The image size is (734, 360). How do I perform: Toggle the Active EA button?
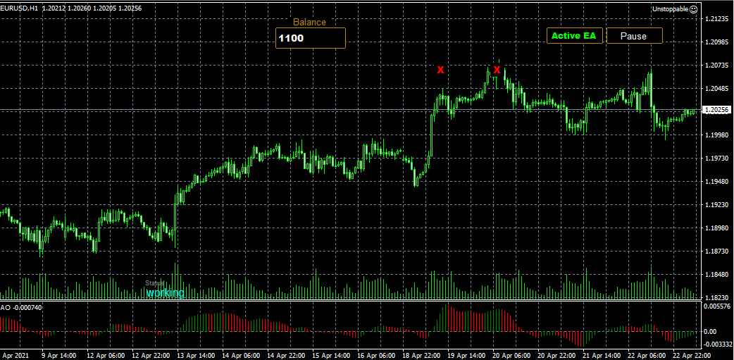[574, 36]
